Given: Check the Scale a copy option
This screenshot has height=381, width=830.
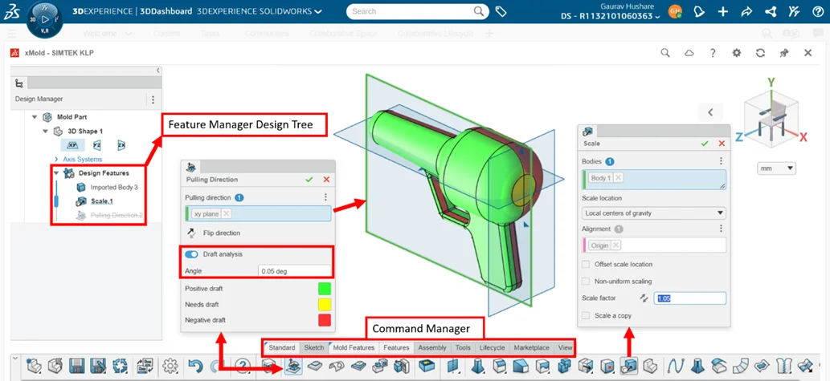Looking at the screenshot, I should [x=586, y=315].
